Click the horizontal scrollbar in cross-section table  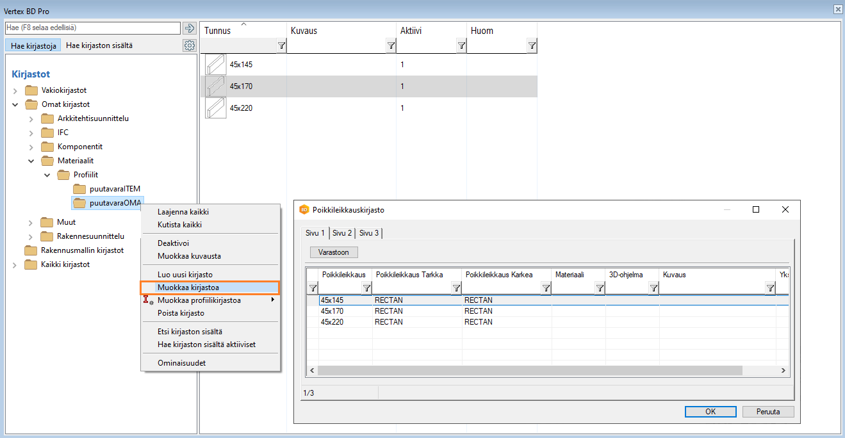pos(529,371)
